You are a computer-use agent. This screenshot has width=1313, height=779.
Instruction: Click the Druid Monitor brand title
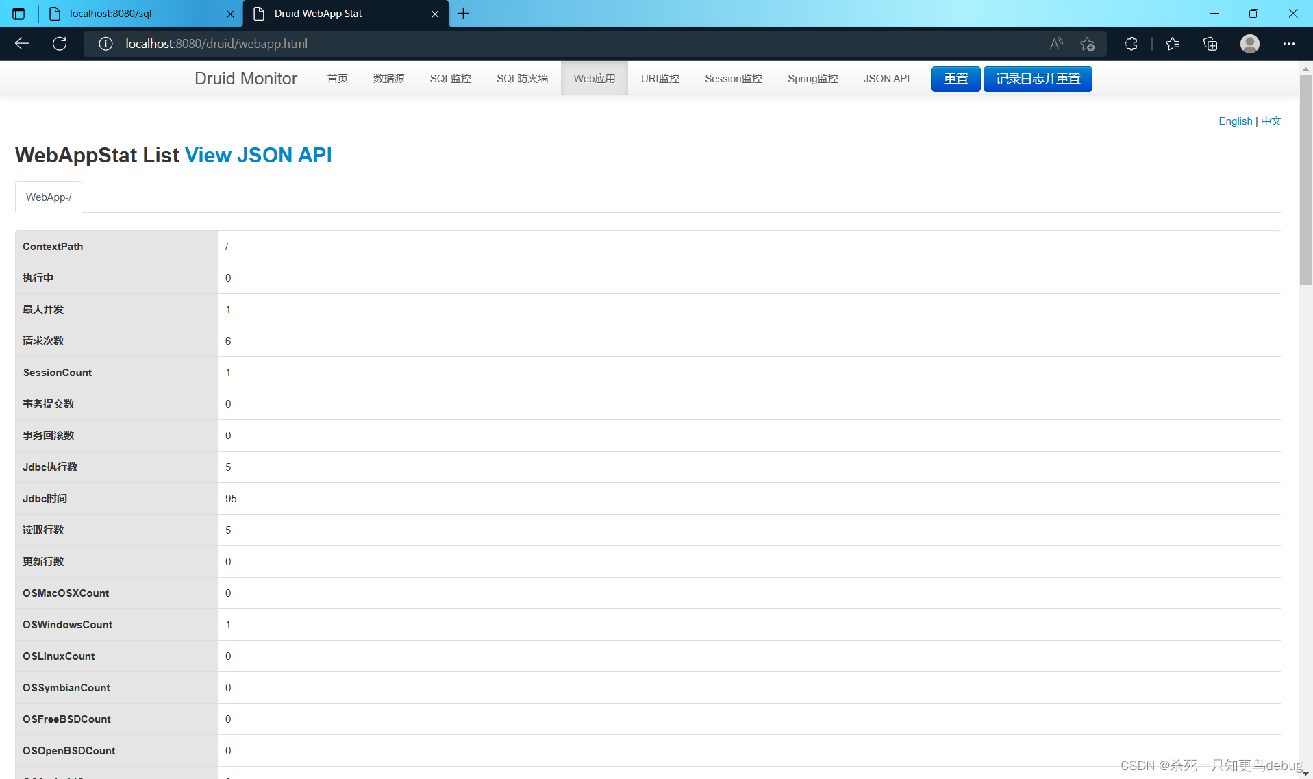246,78
